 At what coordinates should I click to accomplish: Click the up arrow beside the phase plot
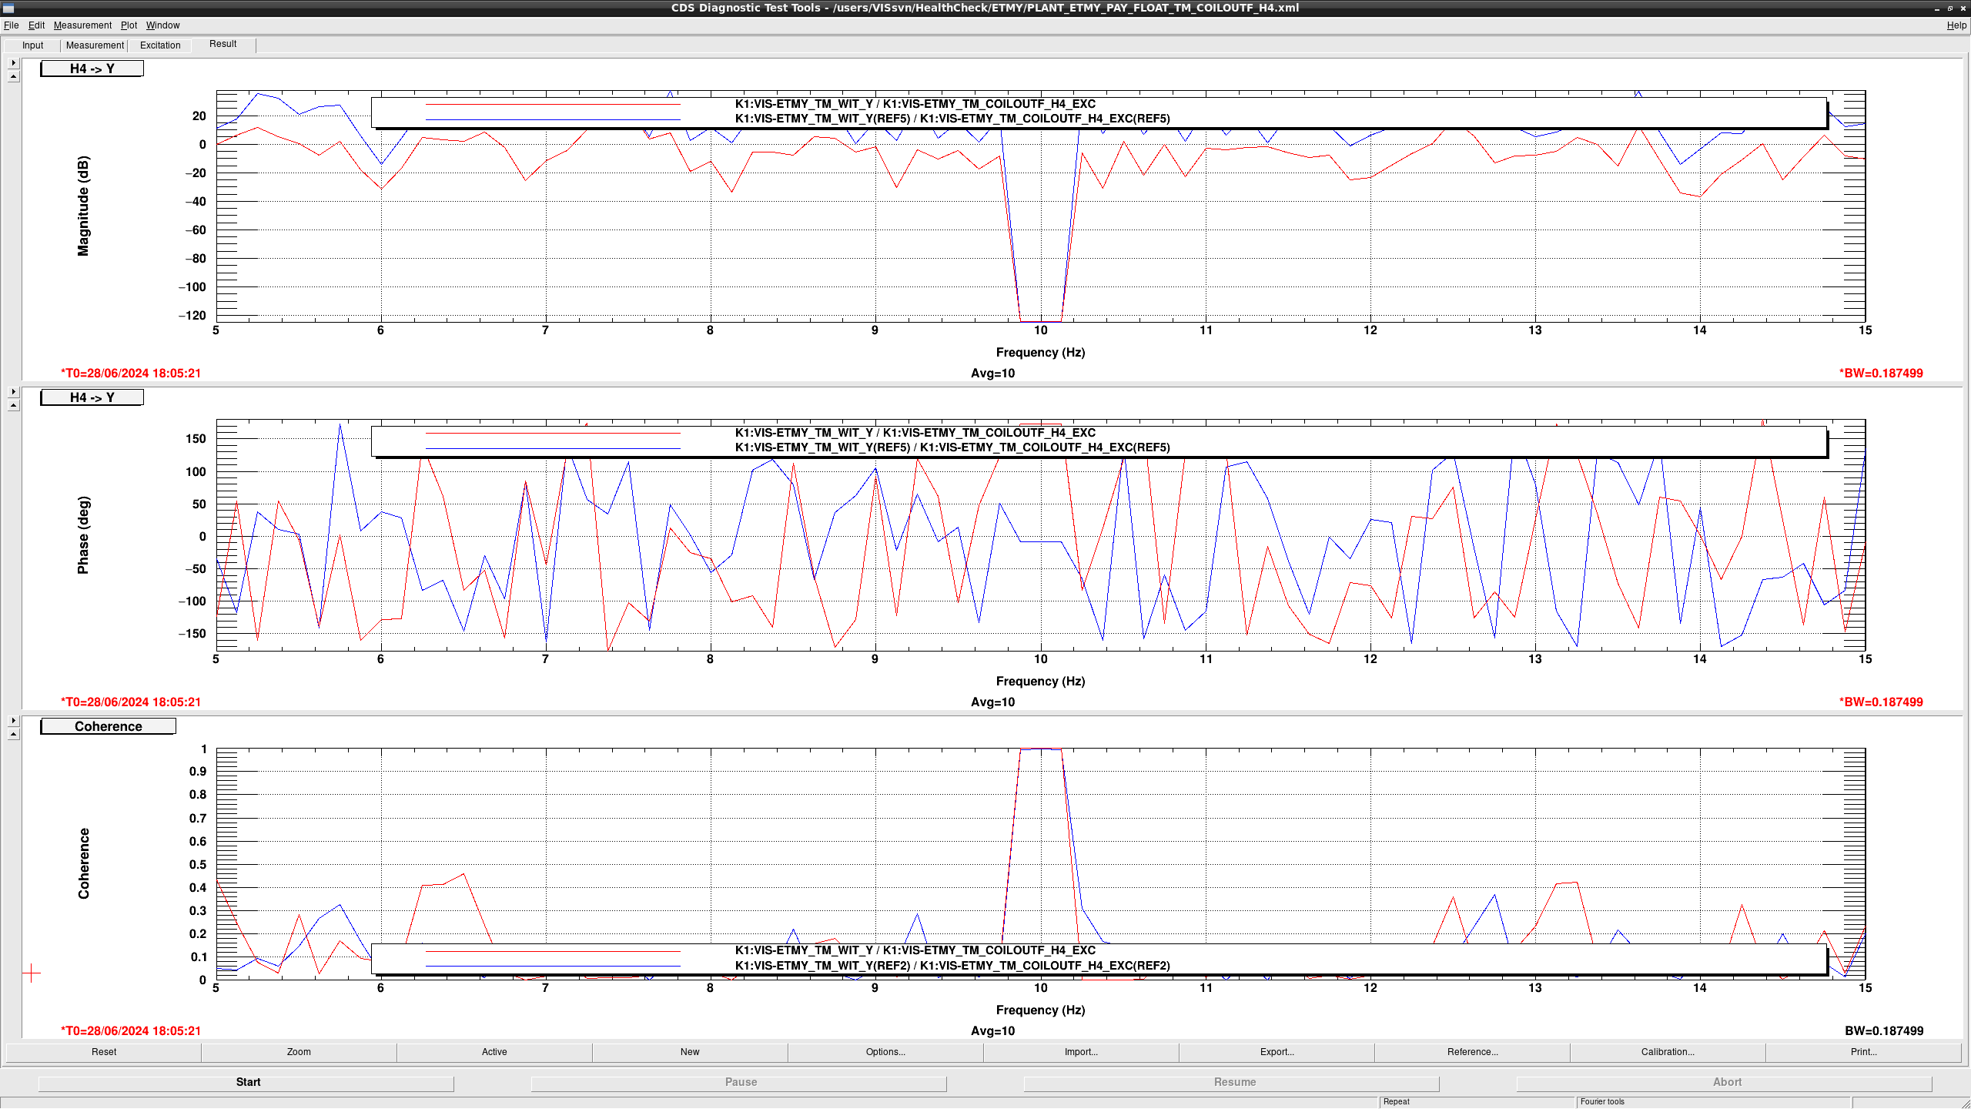[x=13, y=405]
